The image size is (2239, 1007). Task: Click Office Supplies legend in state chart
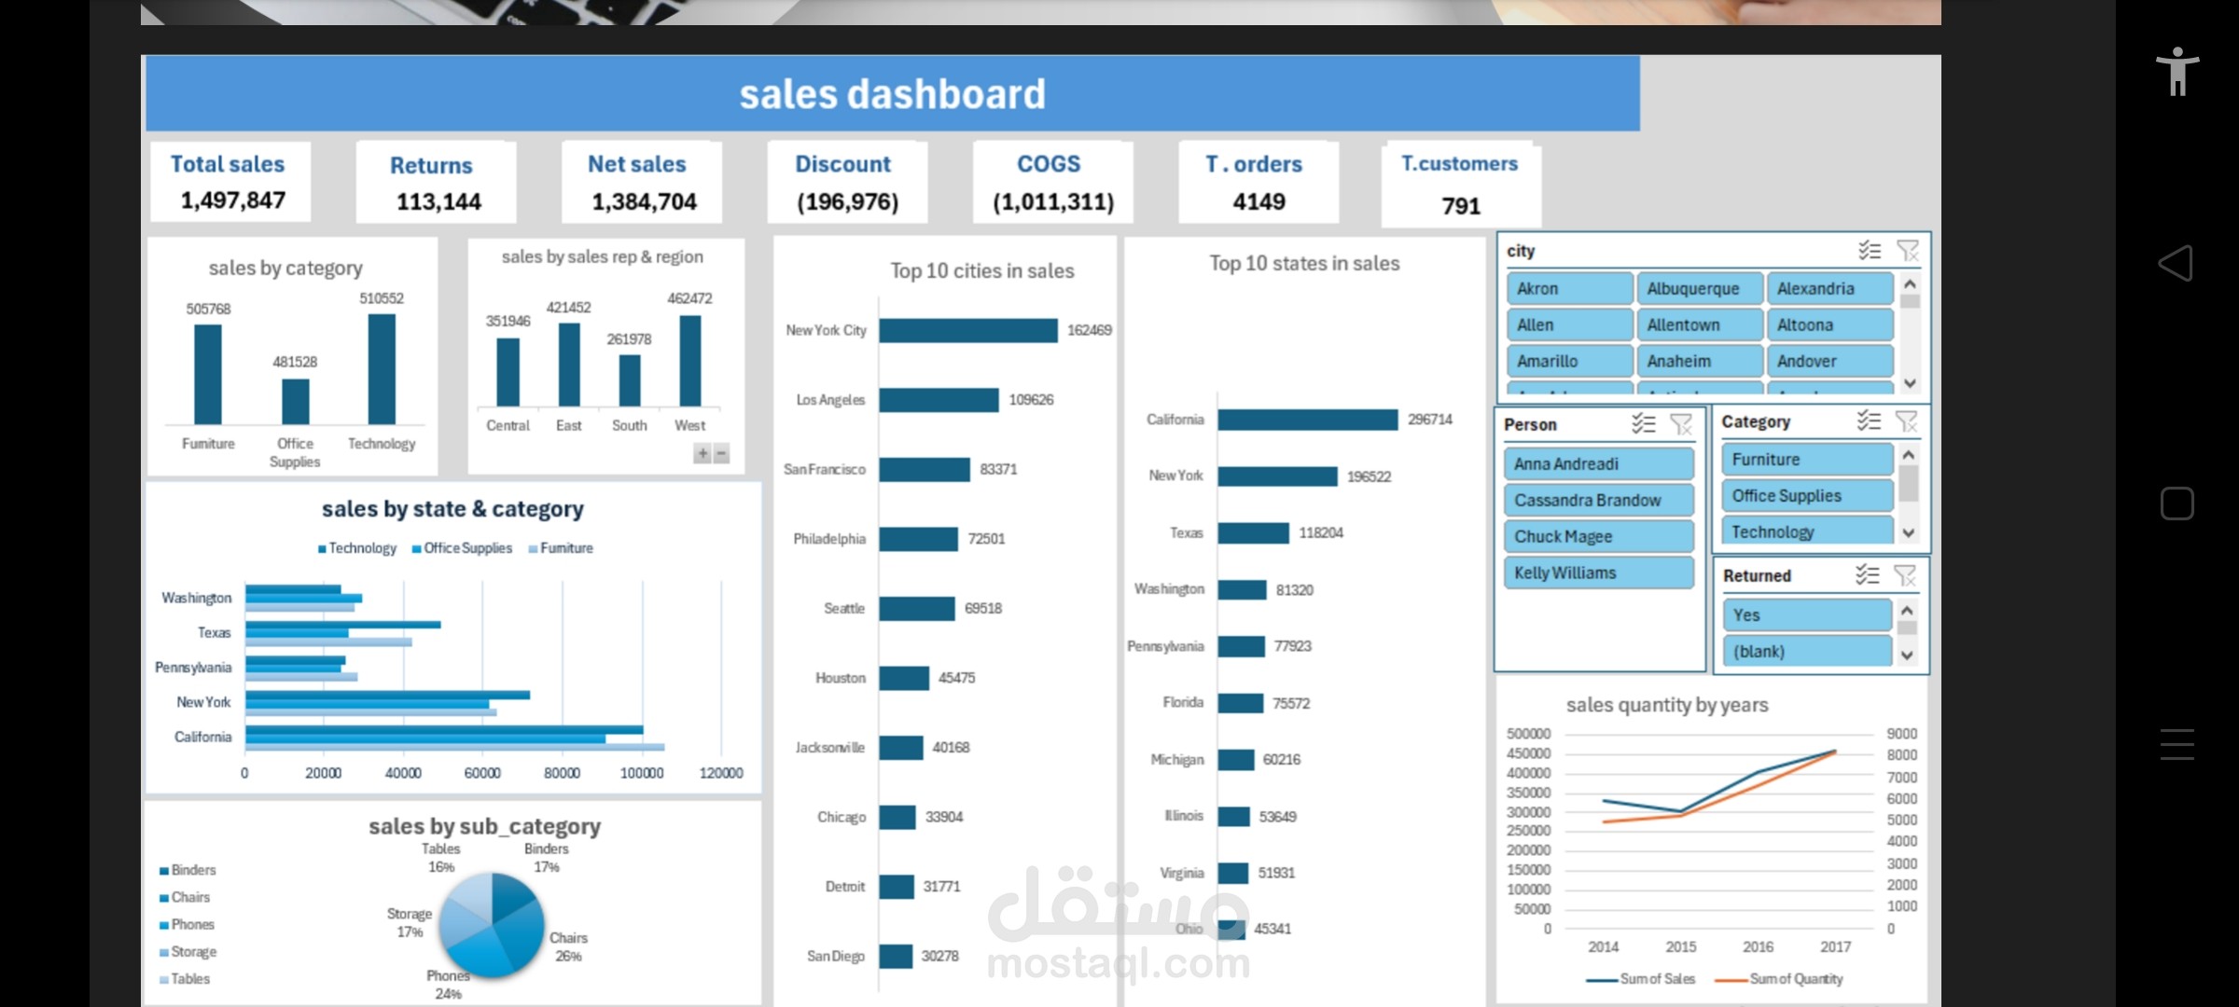[x=462, y=548]
